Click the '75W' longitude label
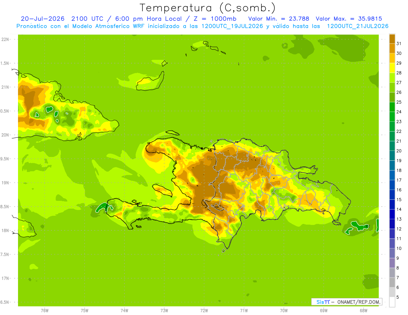 coord(85,311)
